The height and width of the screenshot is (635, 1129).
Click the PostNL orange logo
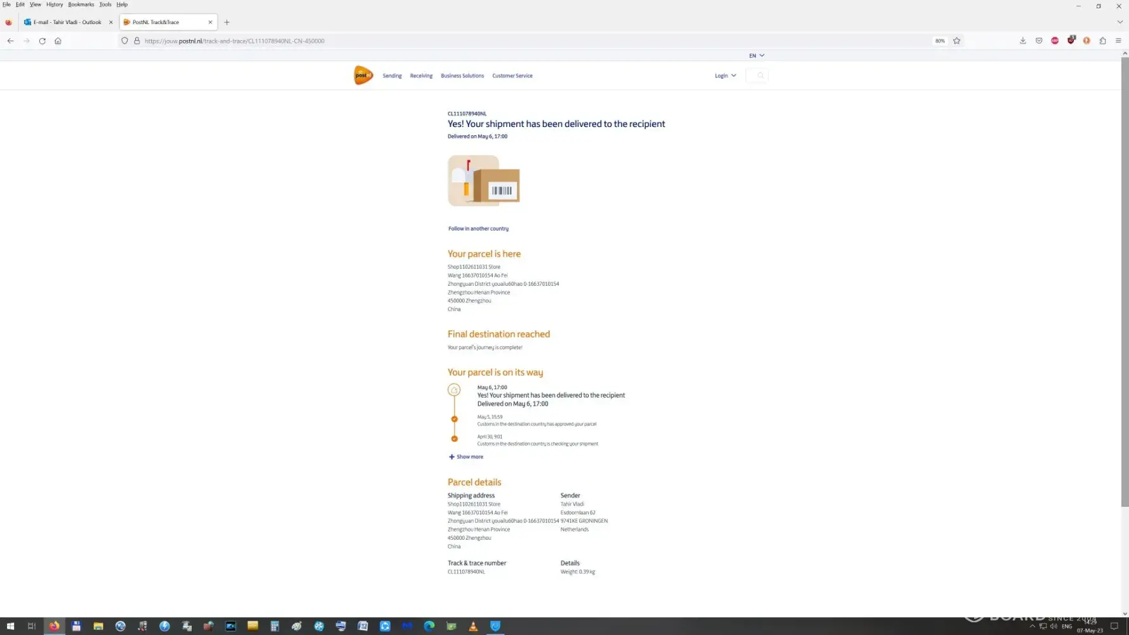(363, 75)
